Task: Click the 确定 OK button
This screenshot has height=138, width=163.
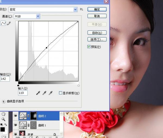Action: point(97,9)
